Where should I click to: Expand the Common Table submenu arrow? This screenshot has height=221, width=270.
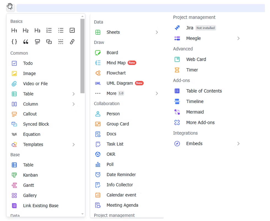74,94
